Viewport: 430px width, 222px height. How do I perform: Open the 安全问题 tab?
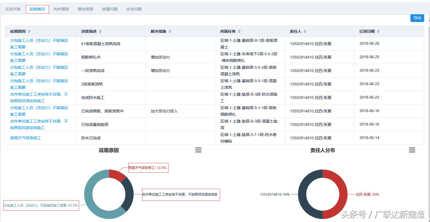pyautogui.click(x=134, y=9)
